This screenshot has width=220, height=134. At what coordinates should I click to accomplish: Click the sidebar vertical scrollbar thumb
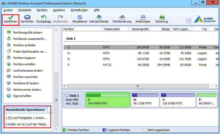[x=56, y=100]
